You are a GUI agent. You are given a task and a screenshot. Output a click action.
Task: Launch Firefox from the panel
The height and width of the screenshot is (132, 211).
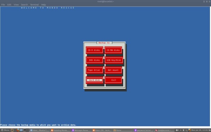18,130
